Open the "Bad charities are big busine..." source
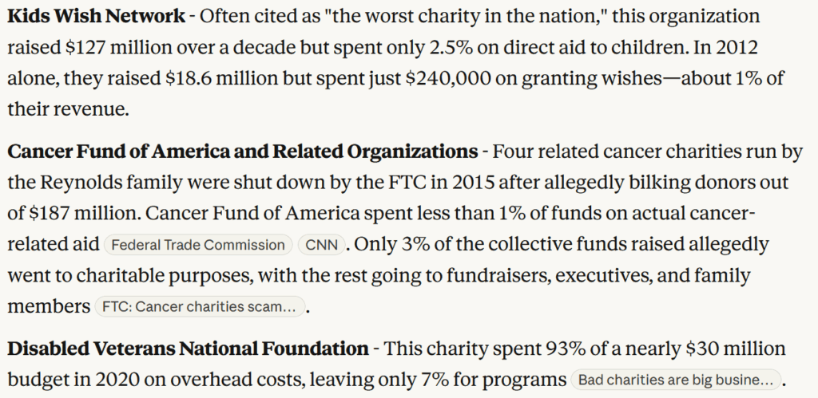The height and width of the screenshot is (398, 818). [x=675, y=379]
